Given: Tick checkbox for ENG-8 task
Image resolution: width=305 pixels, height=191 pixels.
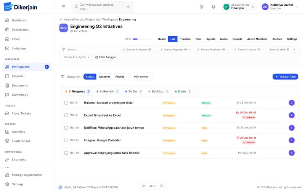Looking at the screenshot, I should [x=66, y=103].
